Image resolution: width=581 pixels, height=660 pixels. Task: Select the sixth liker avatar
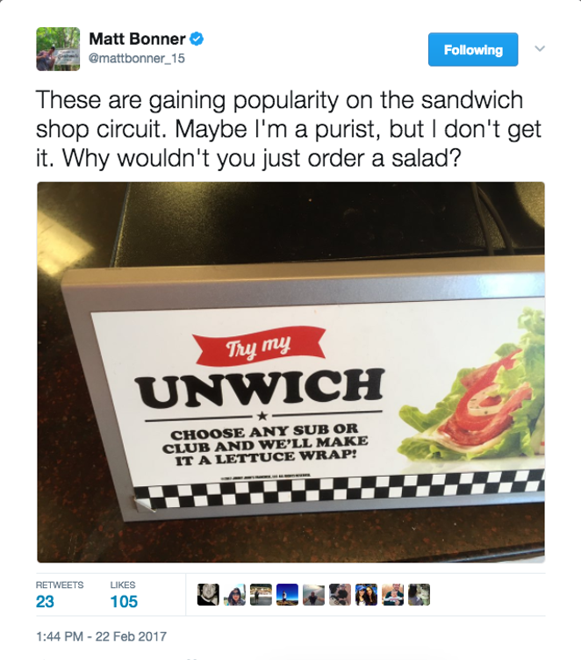(341, 595)
